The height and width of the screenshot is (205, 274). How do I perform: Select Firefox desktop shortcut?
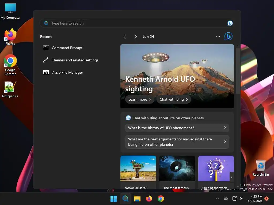(x=10, y=37)
